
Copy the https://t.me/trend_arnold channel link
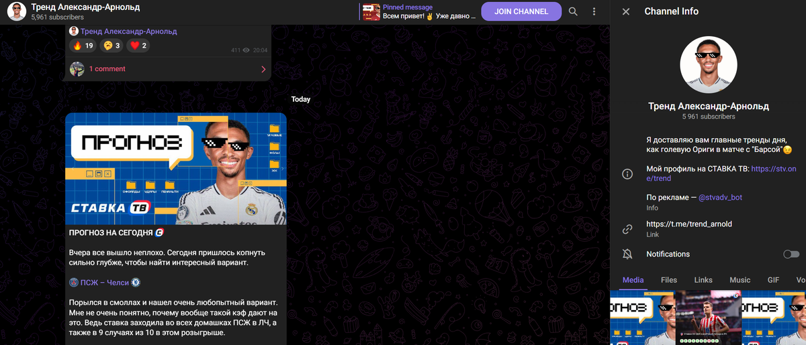(689, 224)
